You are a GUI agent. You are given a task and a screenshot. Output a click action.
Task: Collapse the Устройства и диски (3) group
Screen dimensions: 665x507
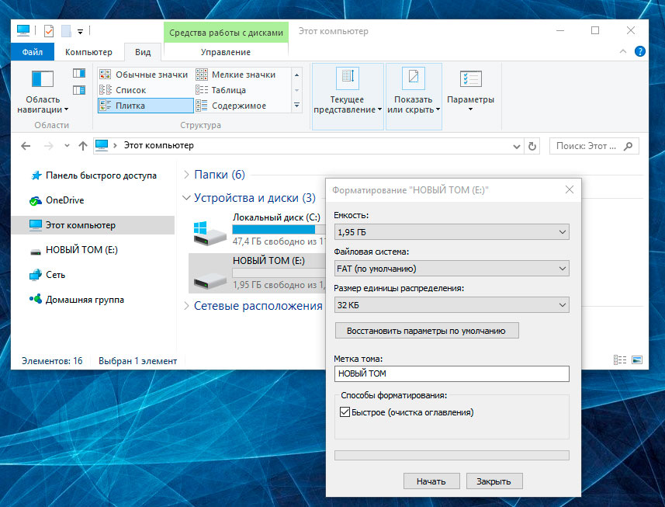pos(185,198)
